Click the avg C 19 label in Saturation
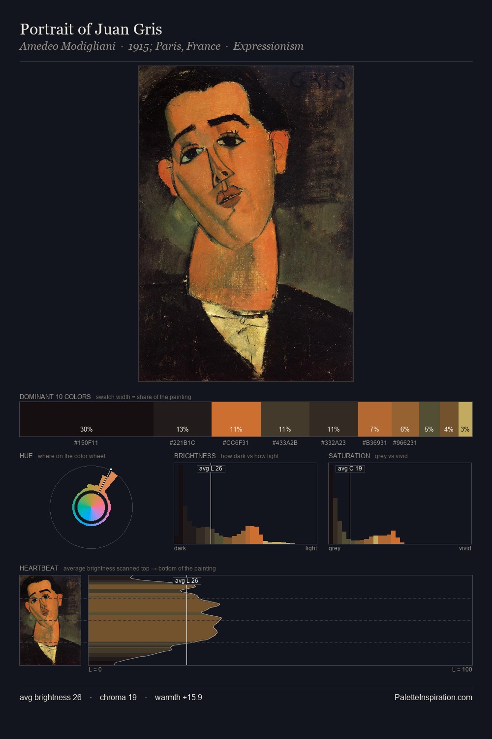This screenshot has height=739, width=492. click(350, 469)
